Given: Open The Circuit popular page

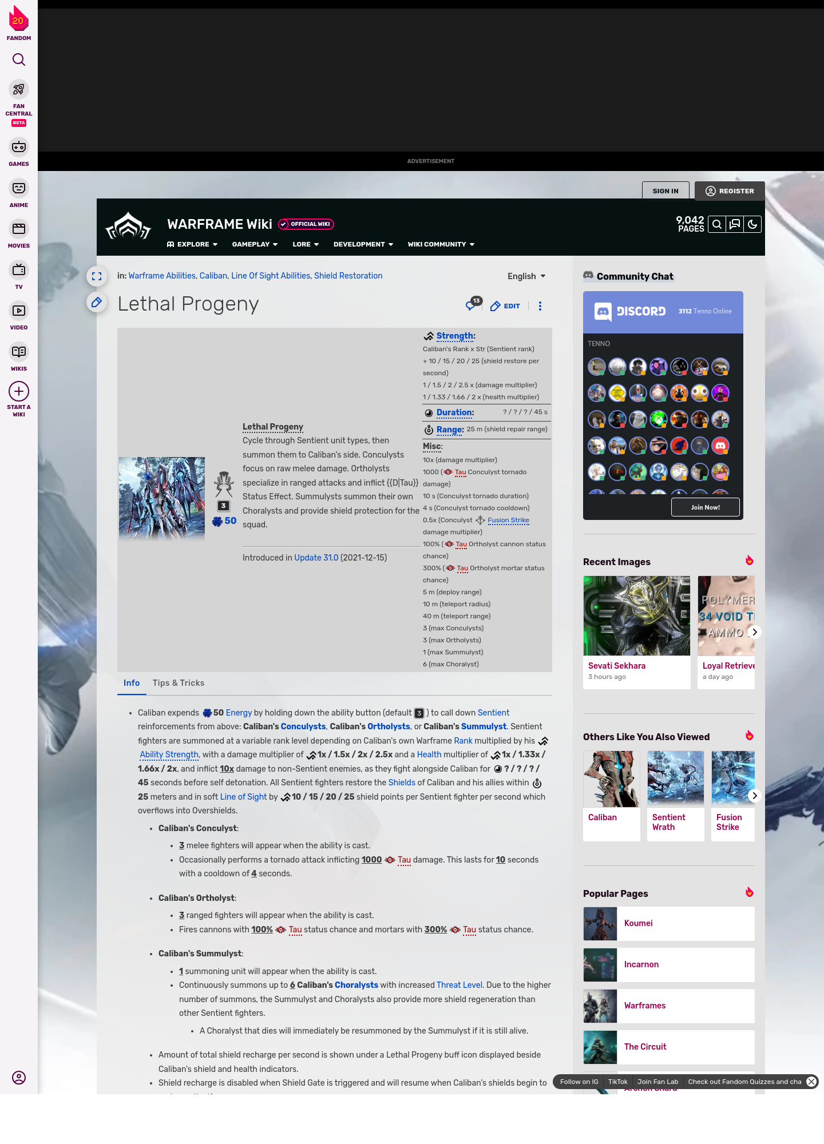Looking at the screenshot, I should (x=669, y=1047).
